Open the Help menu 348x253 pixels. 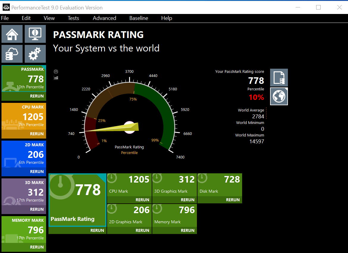(x=167, y=18)
